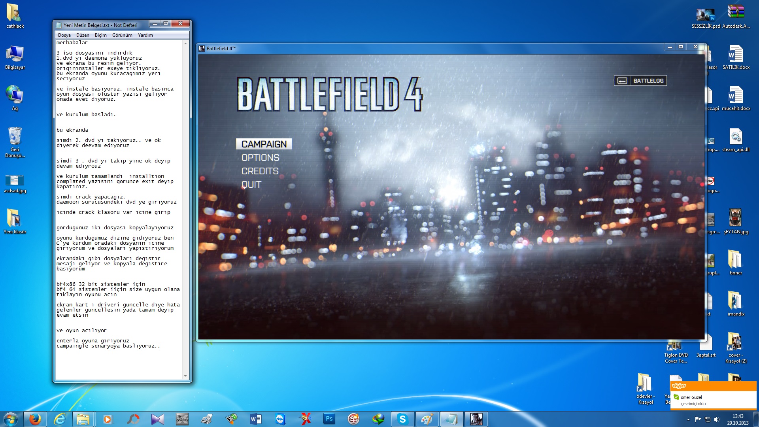Select the steam_api.dll desktop file
Screen dimensions: 759x427
point(736,140)
